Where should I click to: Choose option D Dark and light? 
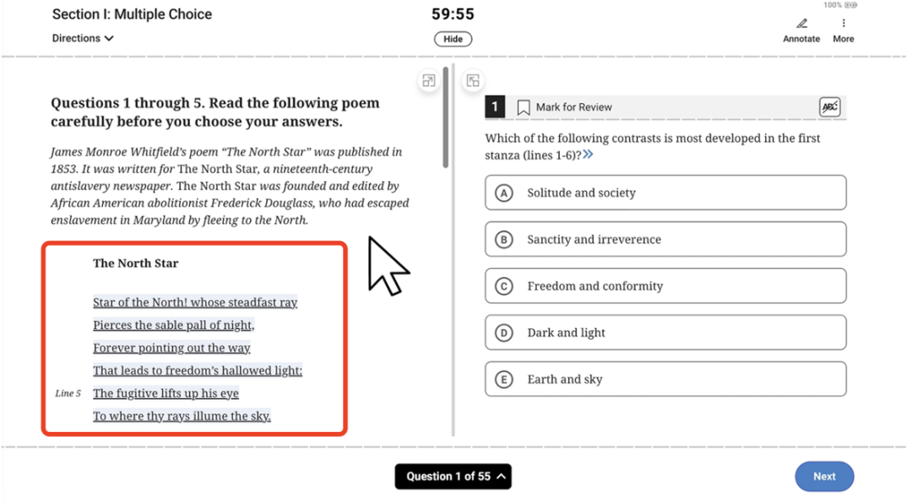click(x=665, y=332)
